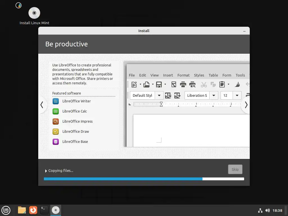288x216 pixels.
Task: Open the Liberation font name dropdown arrow
Action: 214,96
